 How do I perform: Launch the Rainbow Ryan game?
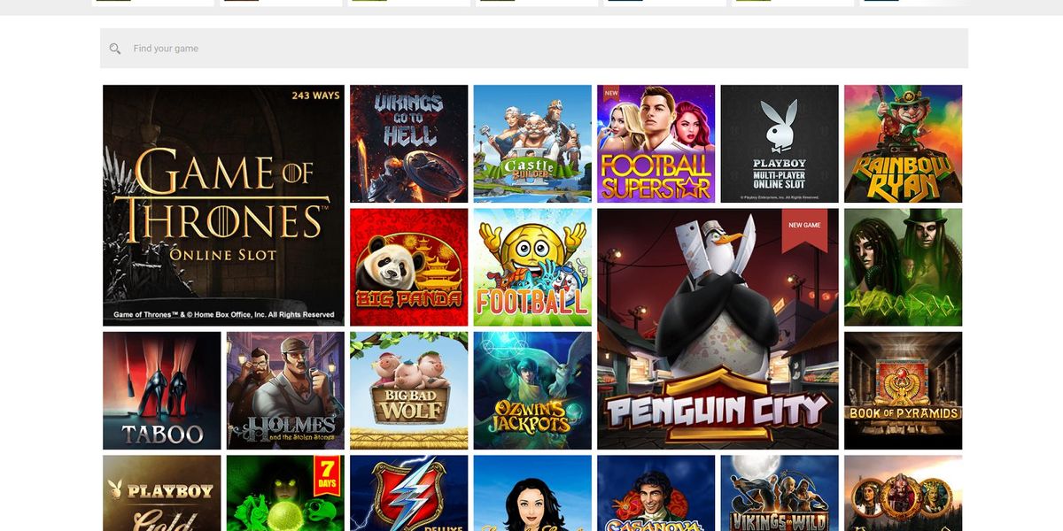coord(904,143)
